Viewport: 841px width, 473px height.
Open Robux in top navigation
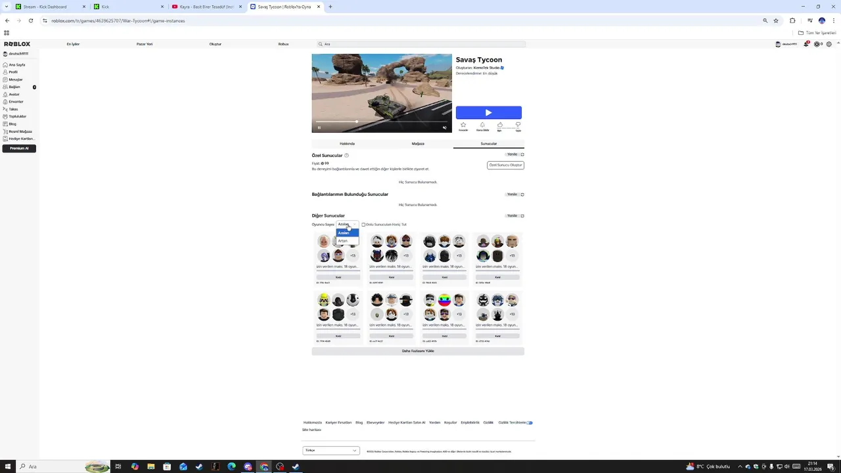click(x=283, y=44)
